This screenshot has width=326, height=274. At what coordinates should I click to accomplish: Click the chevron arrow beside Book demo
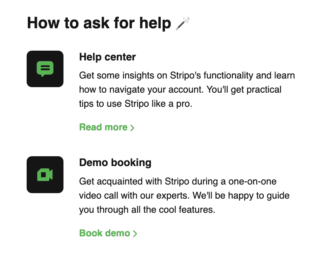[x=135, y=234]
